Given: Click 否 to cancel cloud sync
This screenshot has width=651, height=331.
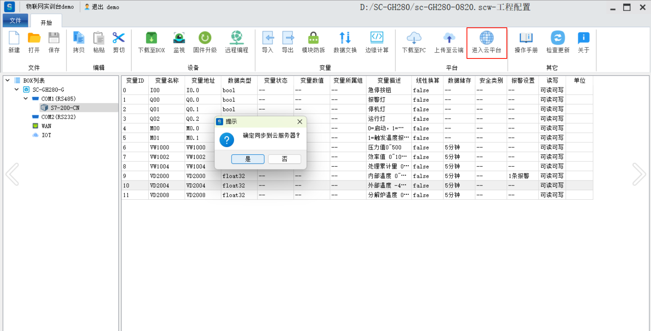Looking at the screenshot, I should [285, 159].
